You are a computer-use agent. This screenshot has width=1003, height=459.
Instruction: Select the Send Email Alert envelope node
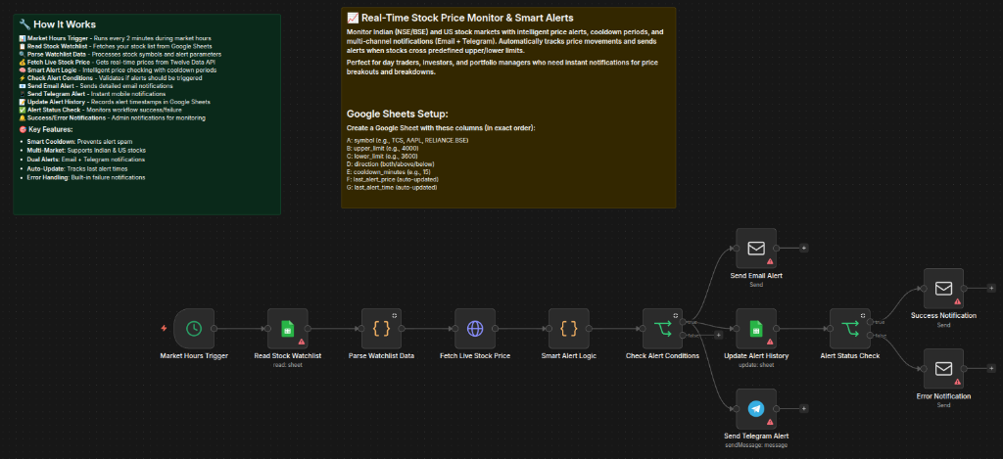(756, 248)
